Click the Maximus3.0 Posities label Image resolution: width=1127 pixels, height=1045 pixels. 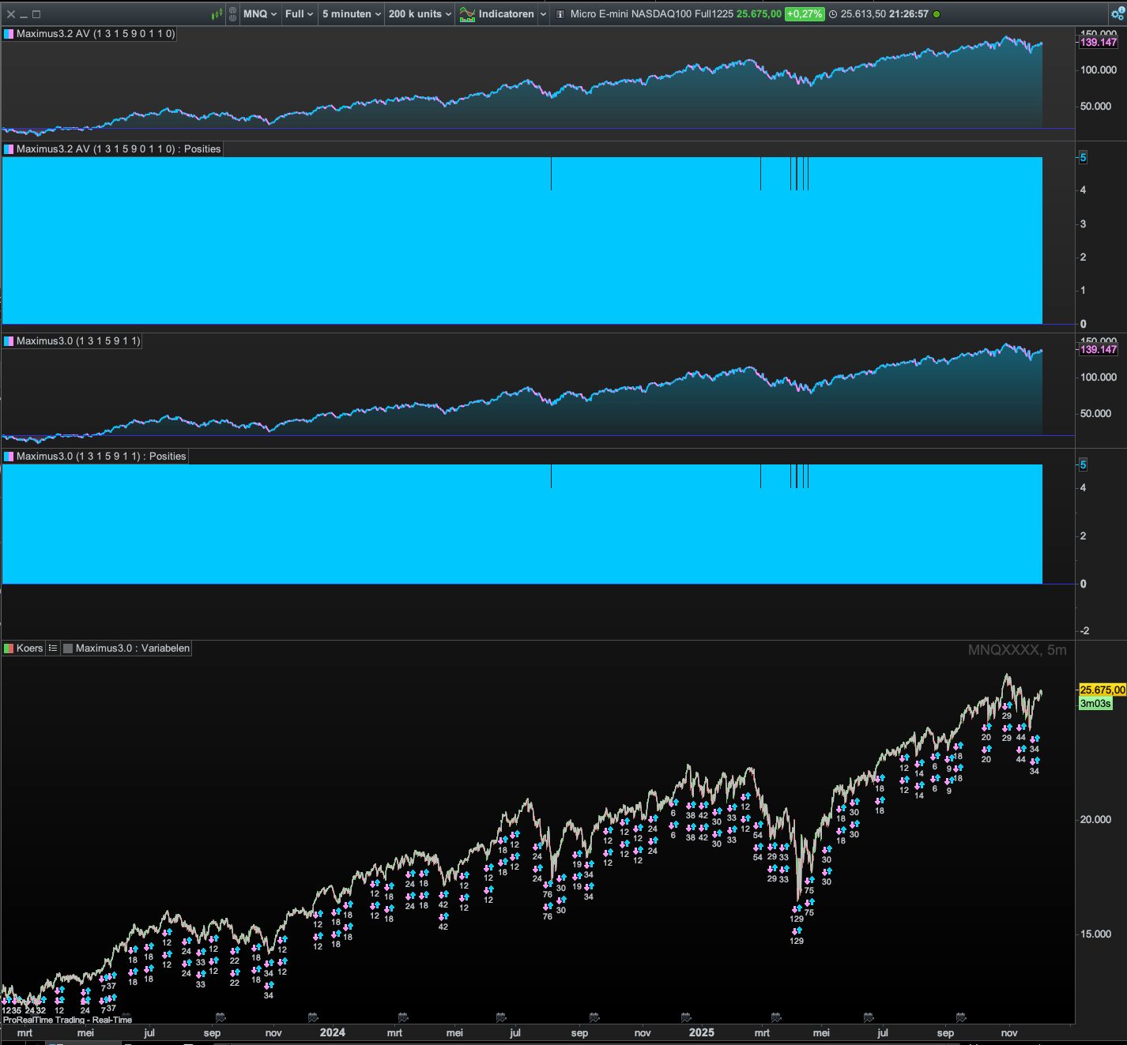(x=101, y=456)
